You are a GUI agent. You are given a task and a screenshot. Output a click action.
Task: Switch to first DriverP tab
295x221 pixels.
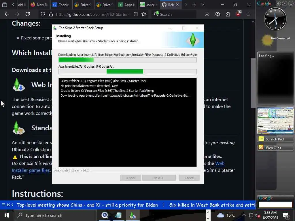83,5
